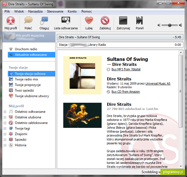Screen dimensions: 187x177
Task: Open the Pomoc menu
Action: point(87,11)
